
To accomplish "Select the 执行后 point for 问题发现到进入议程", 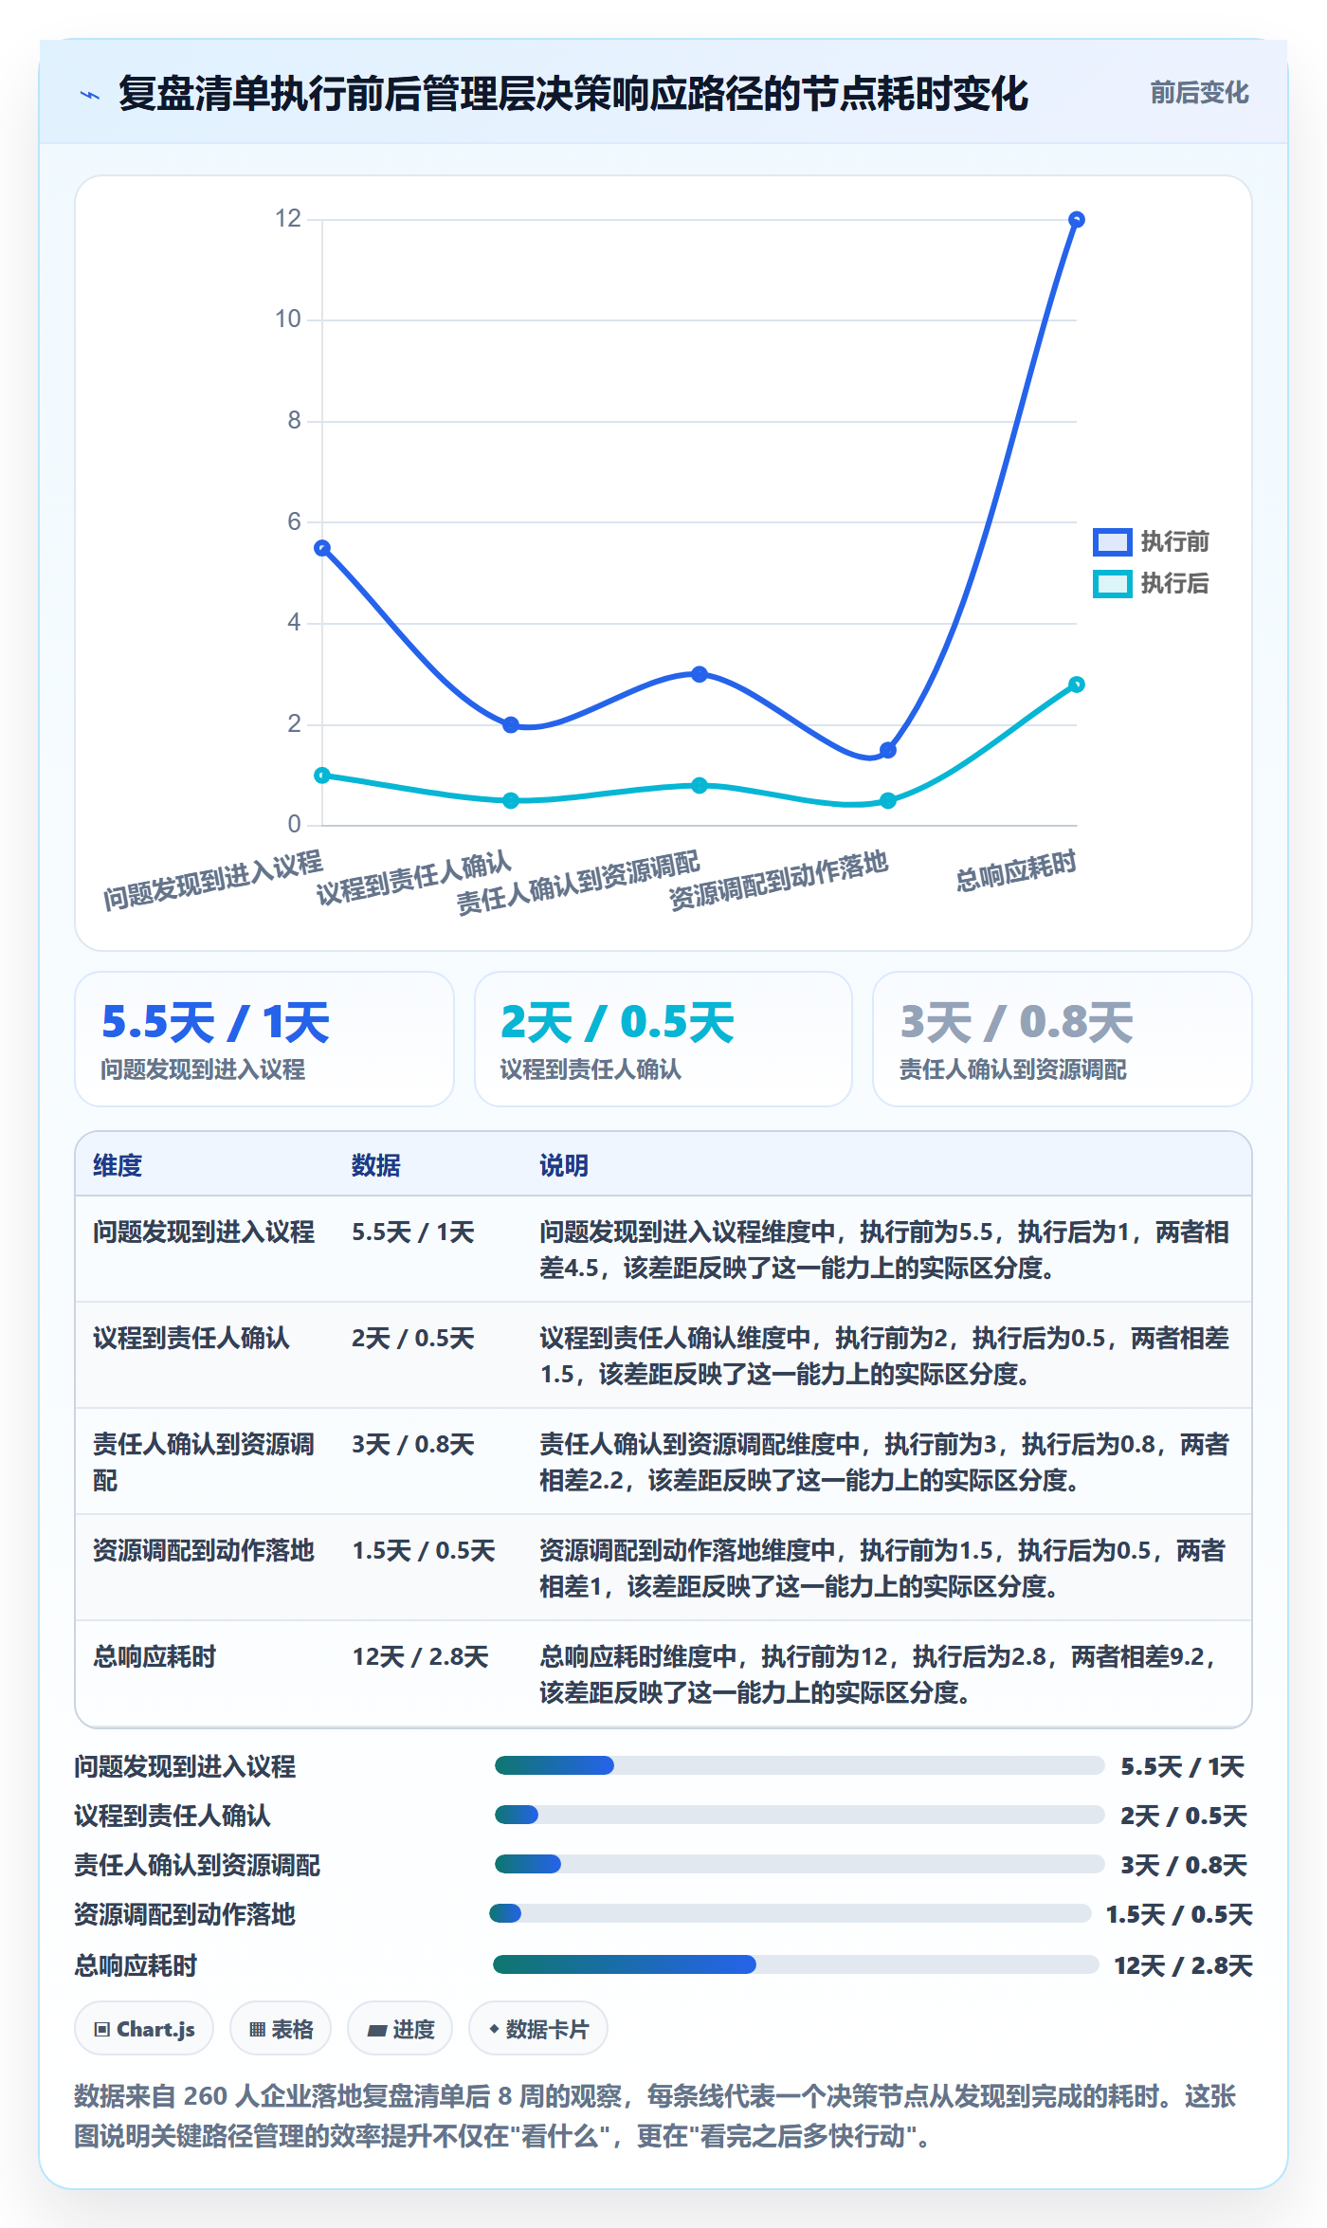I will (322, 776).
